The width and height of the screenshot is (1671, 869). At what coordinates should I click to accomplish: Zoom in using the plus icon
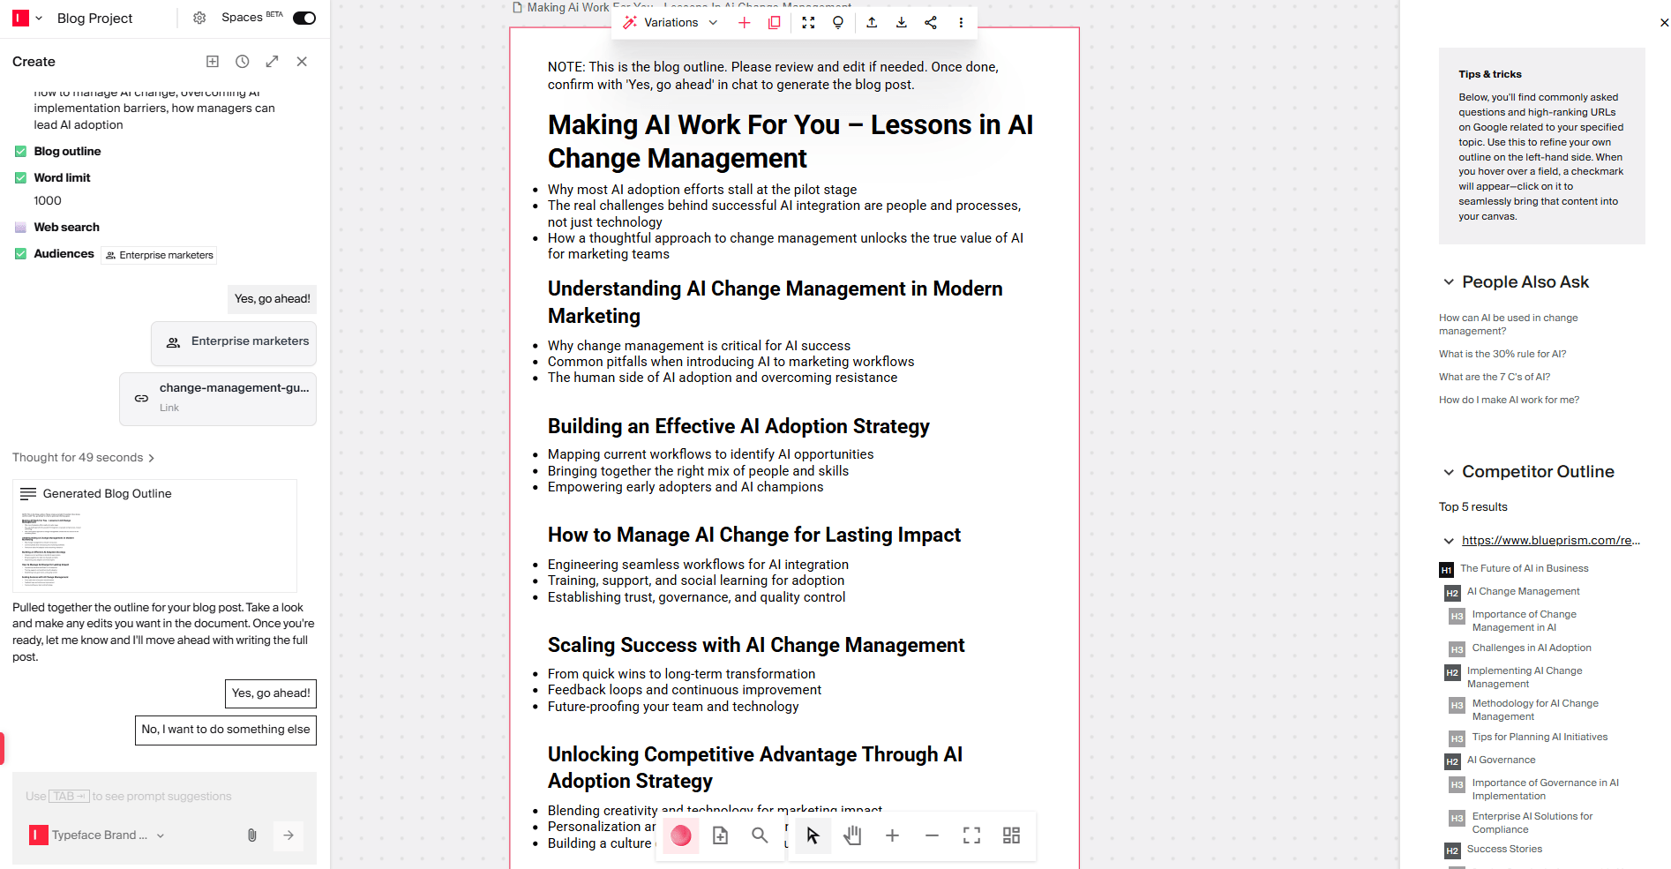click(x=892, y=835)
